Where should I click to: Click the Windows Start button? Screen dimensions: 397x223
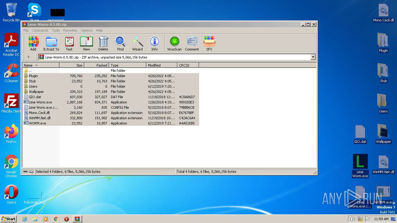pos(9,219)
